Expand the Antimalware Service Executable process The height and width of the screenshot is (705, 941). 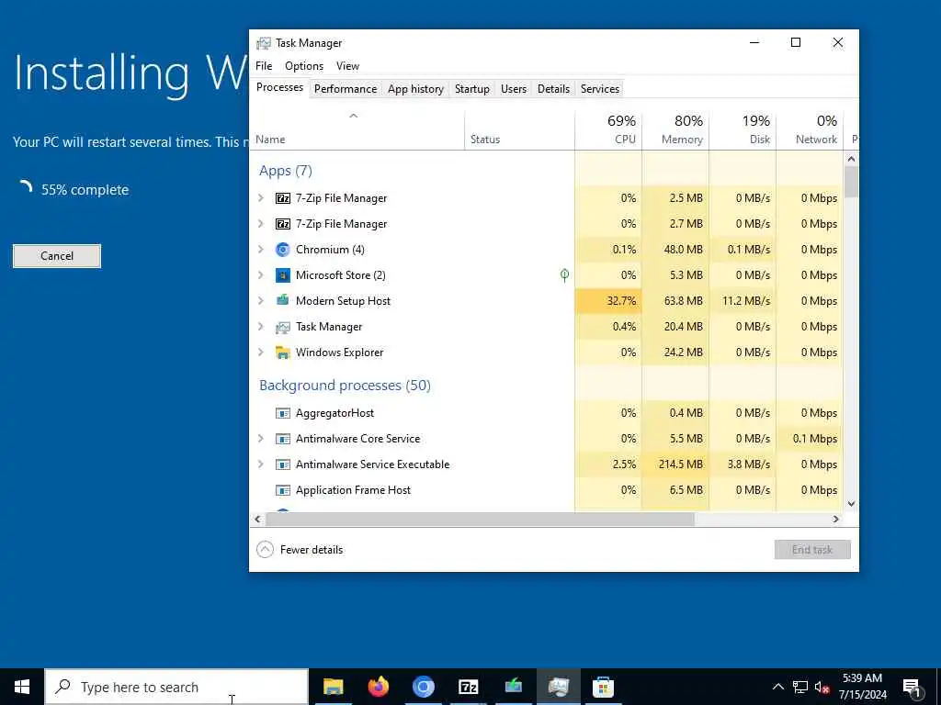(260, 464)
